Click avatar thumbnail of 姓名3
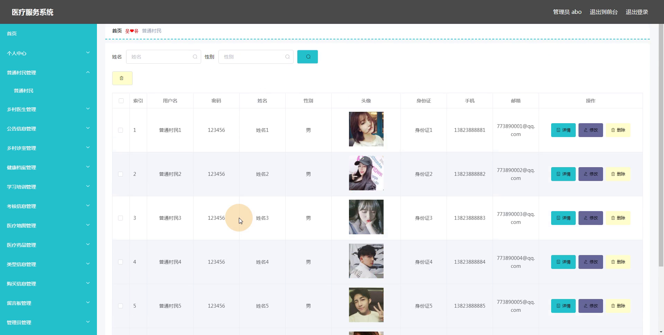This screenshot has height=335, width=664. pos(366,217)
